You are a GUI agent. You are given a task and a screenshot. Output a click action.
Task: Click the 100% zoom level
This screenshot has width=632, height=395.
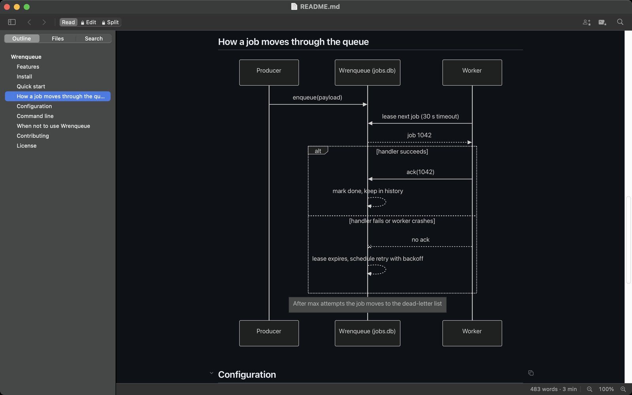click(606, 389)
